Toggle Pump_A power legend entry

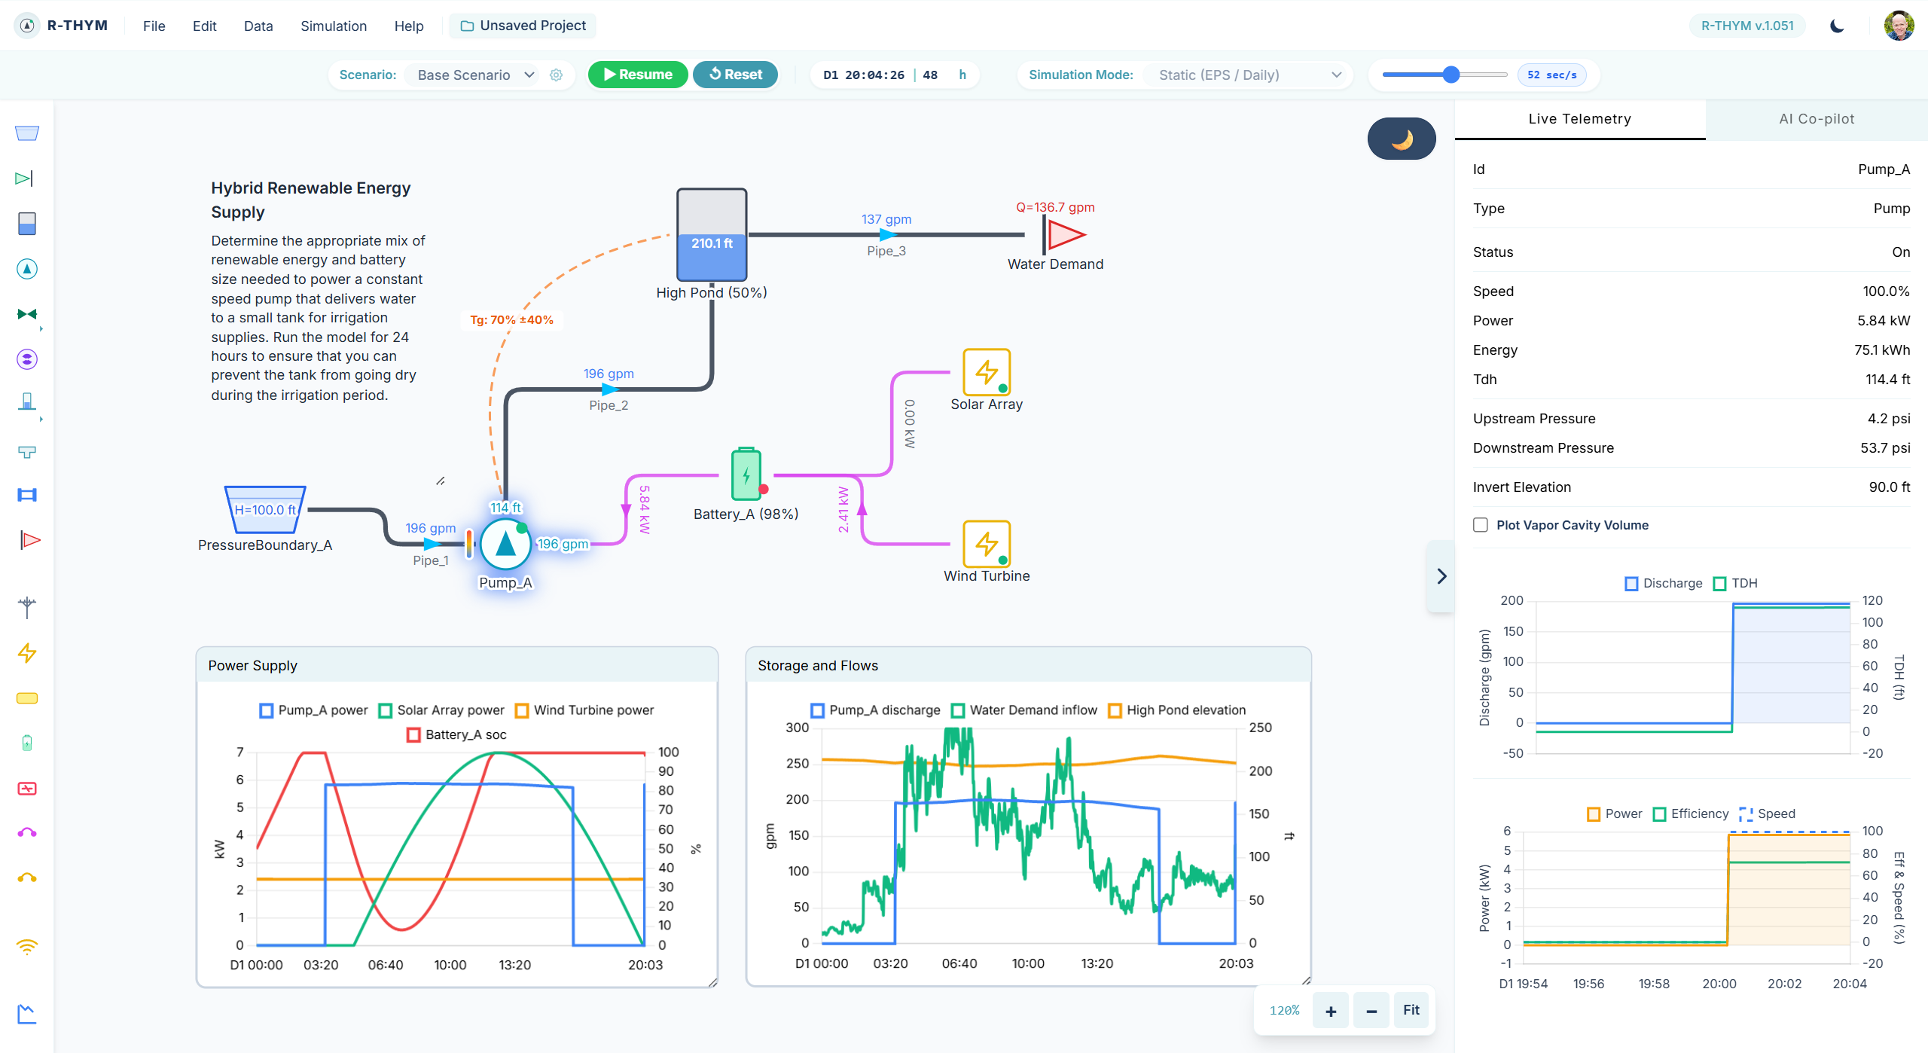[x=313, y=710]
